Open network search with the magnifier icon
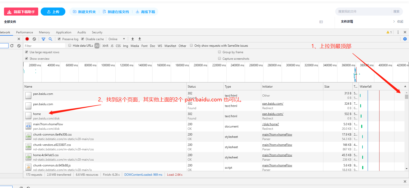Image resolution: width=409 pixels, height=188 pixels. click(50, 39)
